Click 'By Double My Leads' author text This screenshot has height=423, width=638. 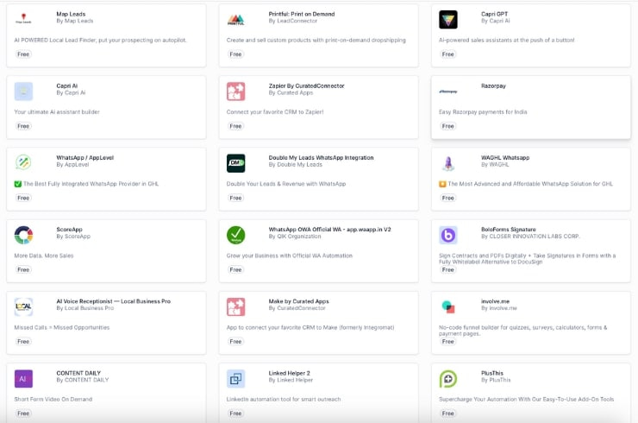296,164
